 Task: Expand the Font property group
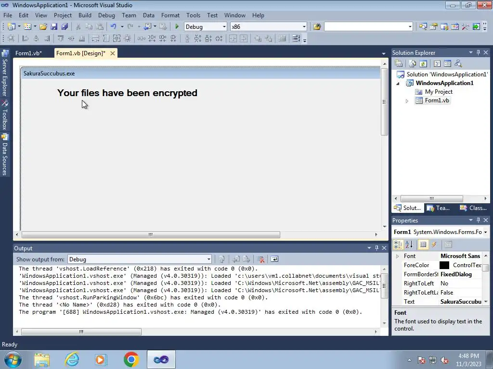tap(397, 256)
